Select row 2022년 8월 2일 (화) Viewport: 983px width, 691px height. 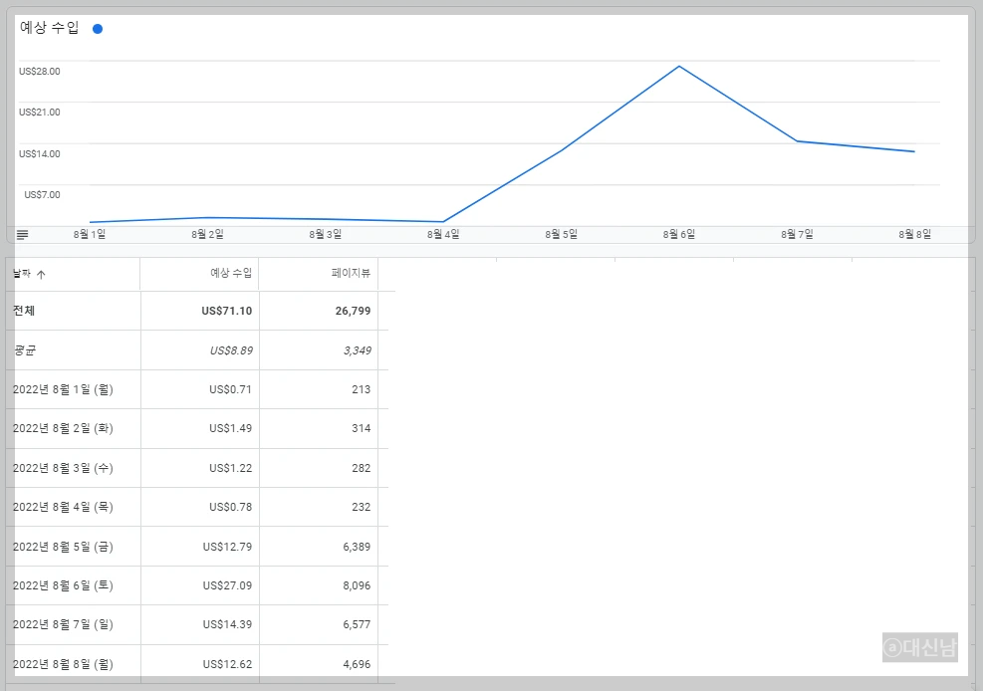pyautogui.click(x=63, y=428)
